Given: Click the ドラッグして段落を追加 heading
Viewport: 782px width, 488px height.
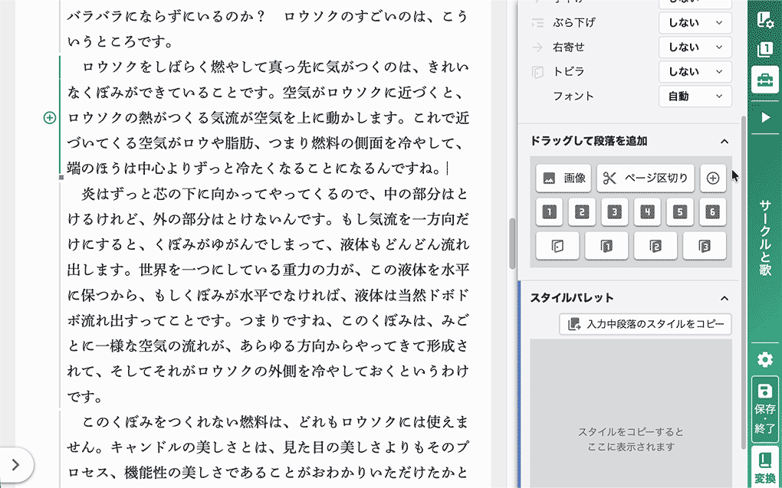Looking at the screenshot, I should 589,142.
